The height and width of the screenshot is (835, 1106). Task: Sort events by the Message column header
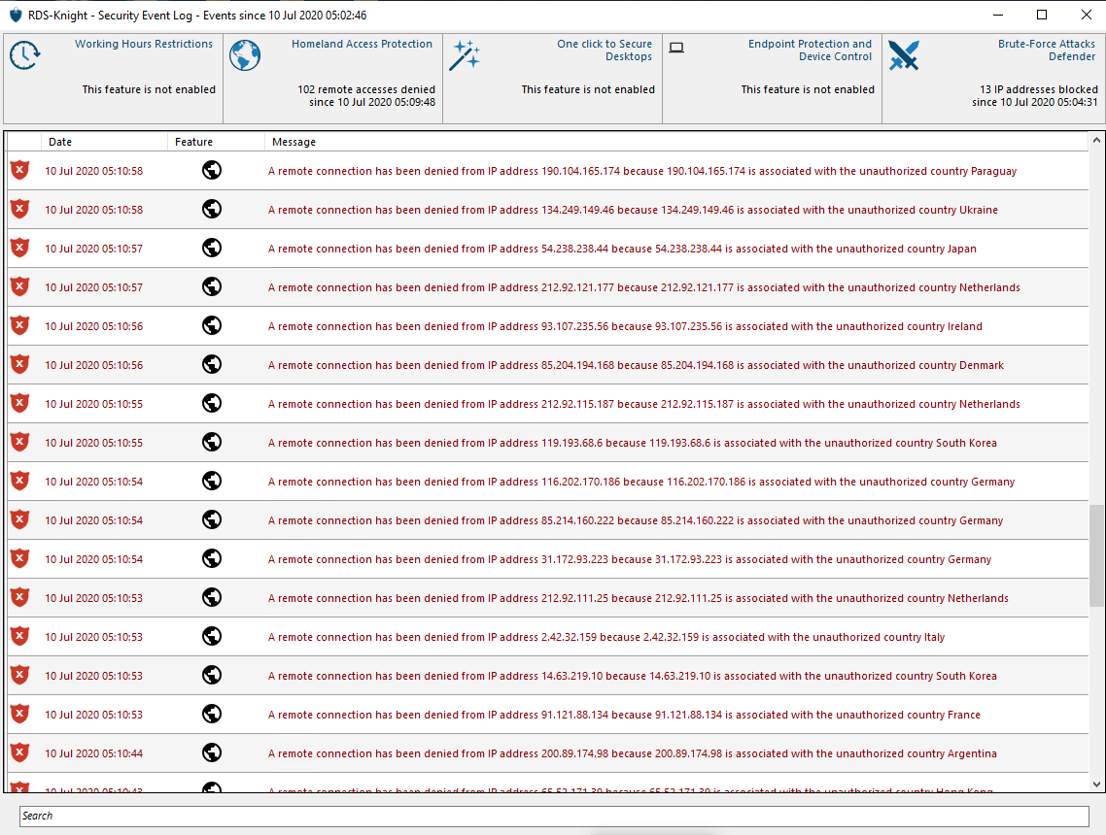pos(675,142)
